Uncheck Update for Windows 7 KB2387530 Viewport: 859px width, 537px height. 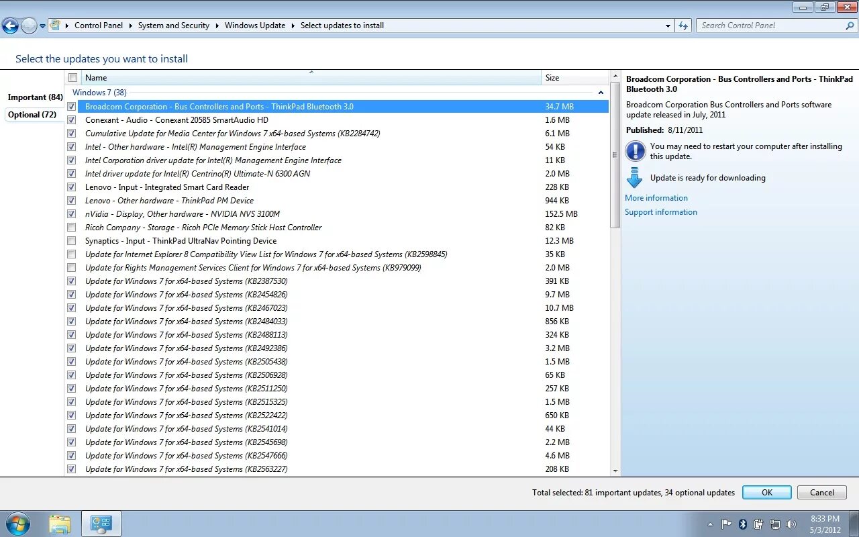click(72, 281)
